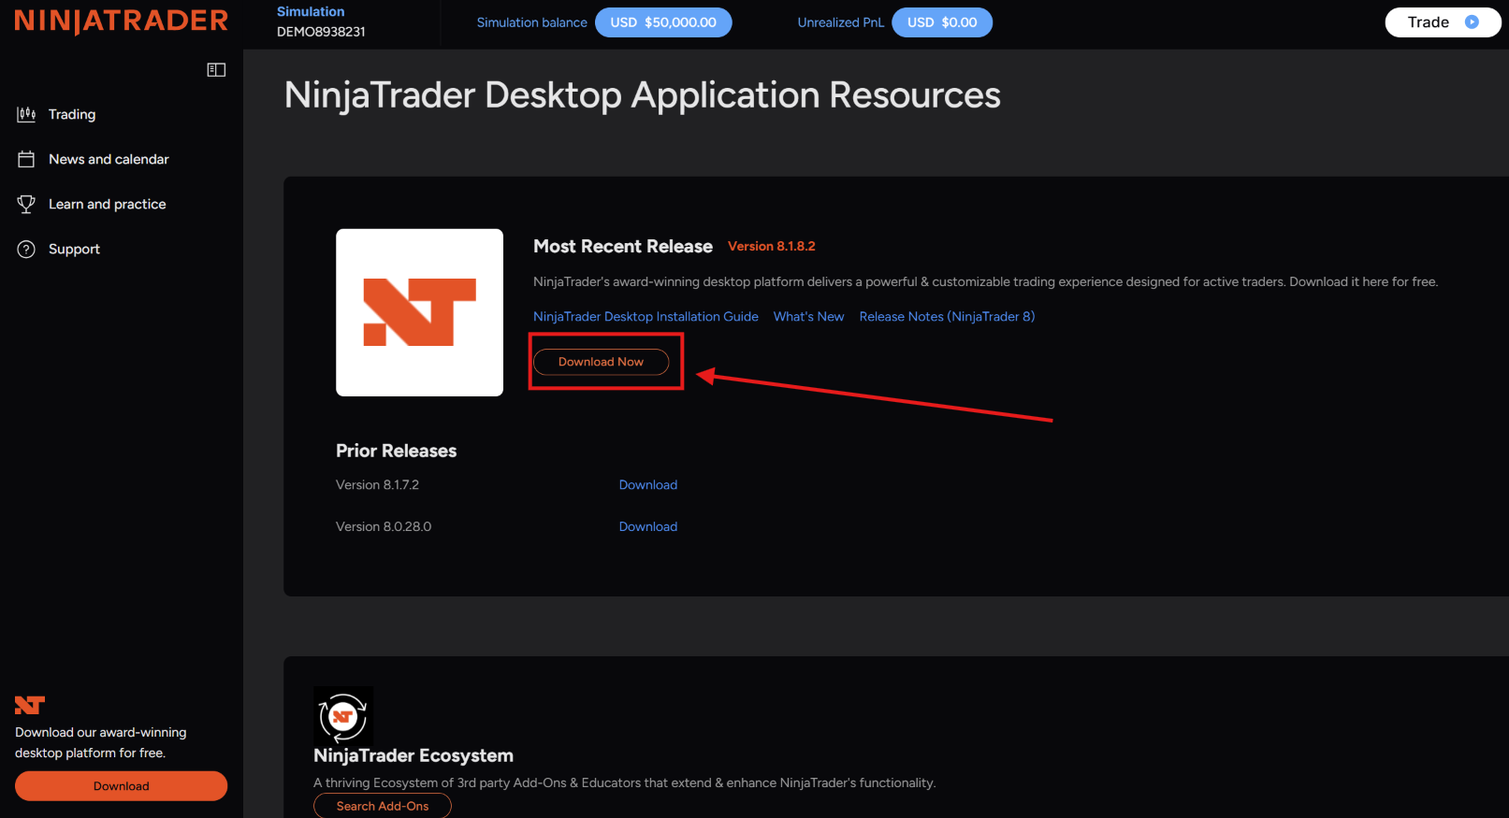Open News and calendar section

point(109,159)
